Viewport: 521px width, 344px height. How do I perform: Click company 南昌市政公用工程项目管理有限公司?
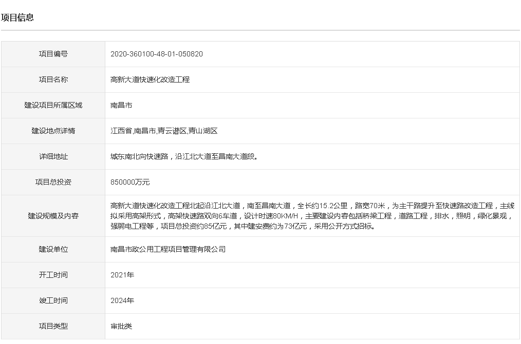pos(168,249)
